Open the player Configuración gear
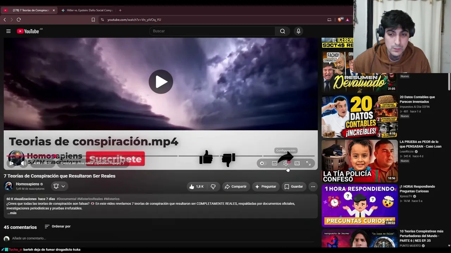This screenshot has width=451, height=253. click(286, 163)
